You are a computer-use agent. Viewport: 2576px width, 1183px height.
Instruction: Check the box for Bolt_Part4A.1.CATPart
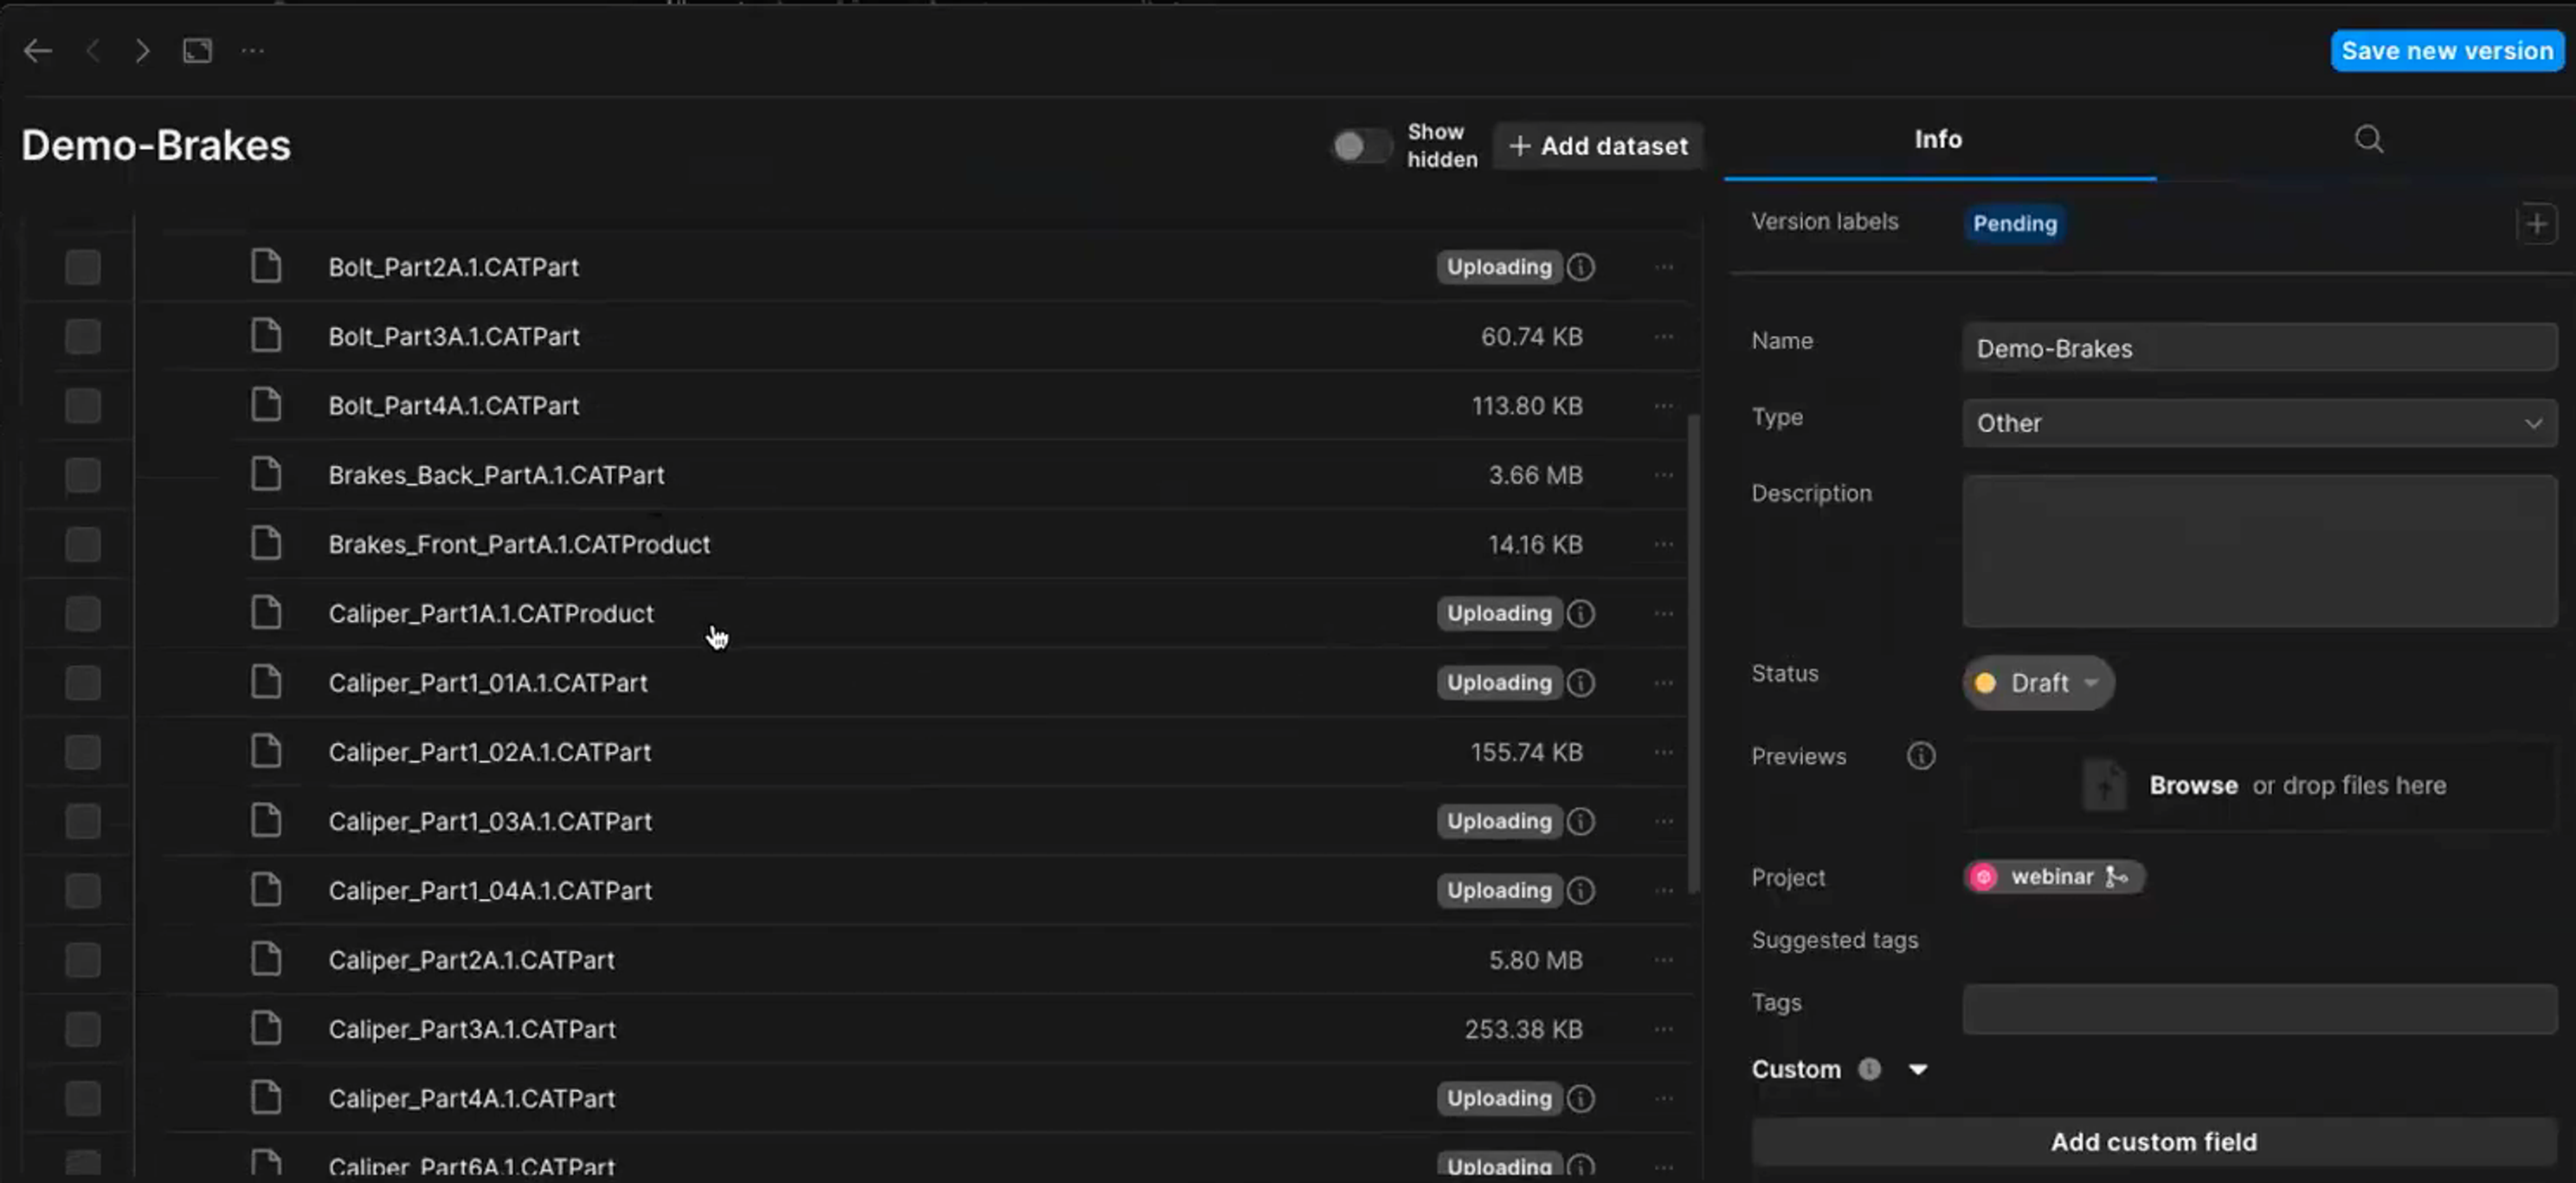pos(83,405)
